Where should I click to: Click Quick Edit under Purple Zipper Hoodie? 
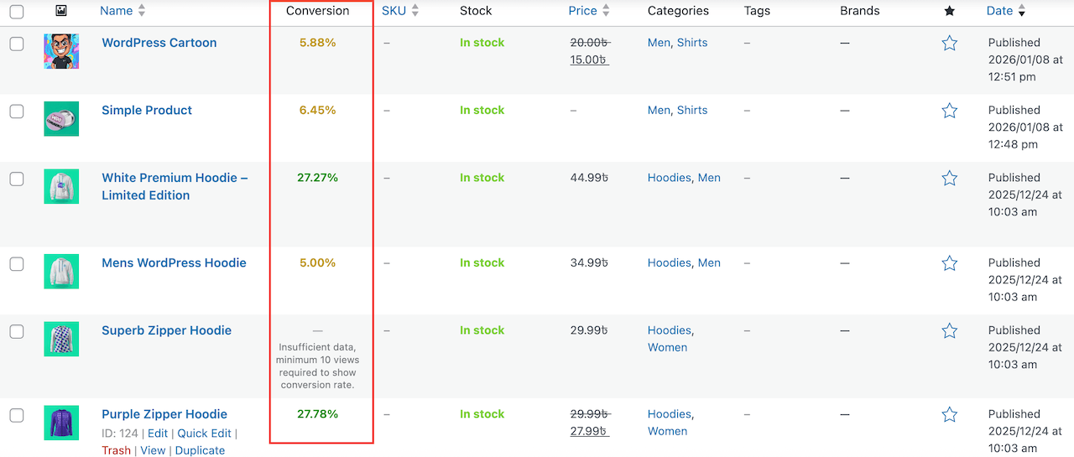[204, 434]
